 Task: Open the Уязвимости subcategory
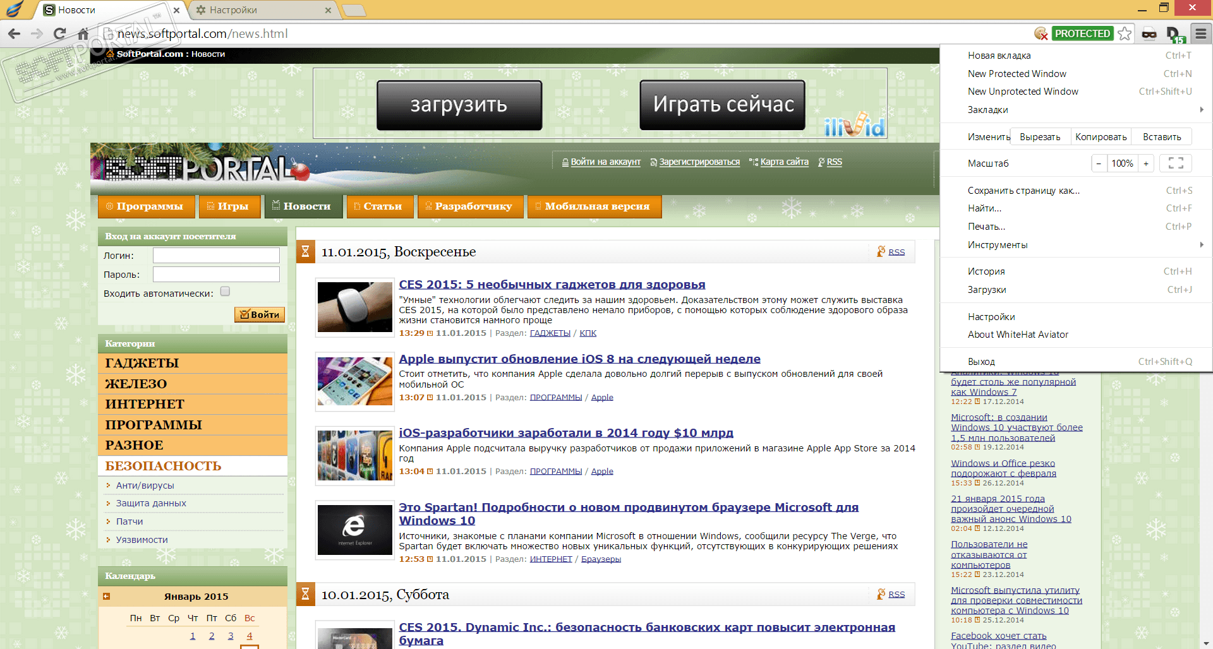click(142, 540)
